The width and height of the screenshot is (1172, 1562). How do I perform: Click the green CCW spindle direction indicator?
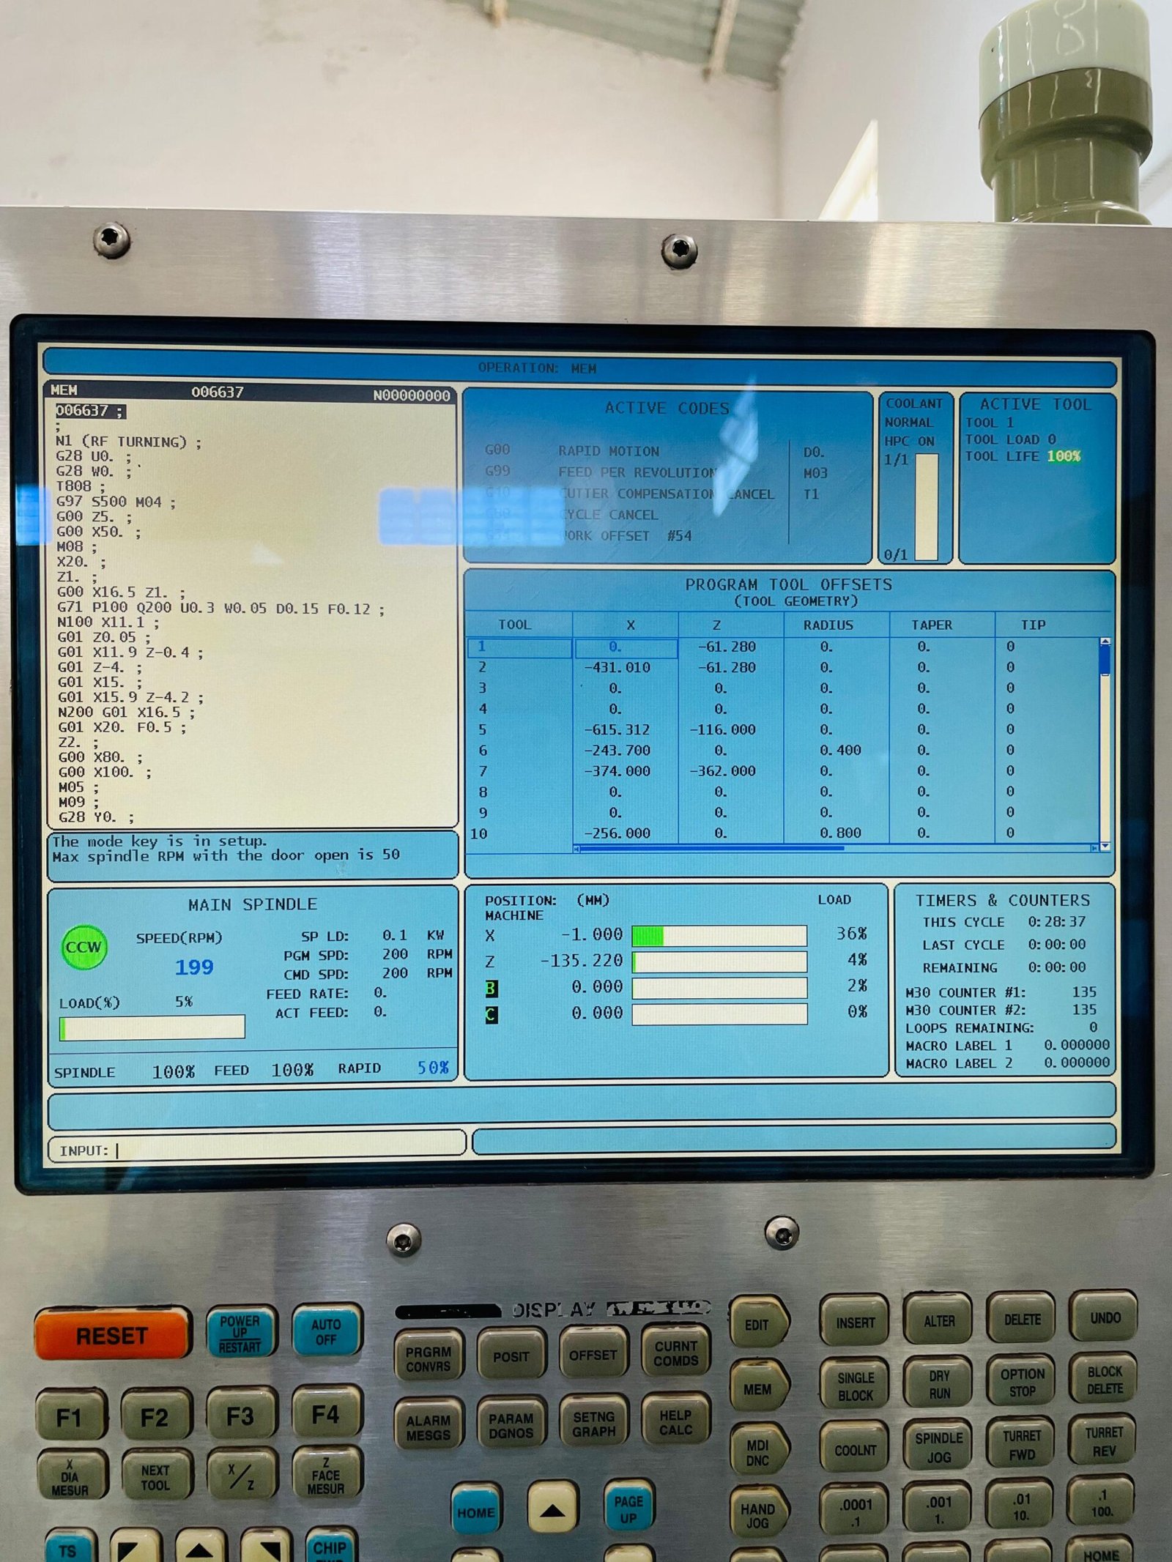tap(84, 948)
